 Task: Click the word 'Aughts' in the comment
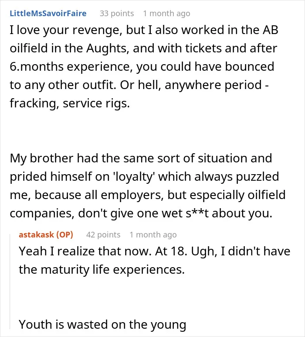point(107,48)
